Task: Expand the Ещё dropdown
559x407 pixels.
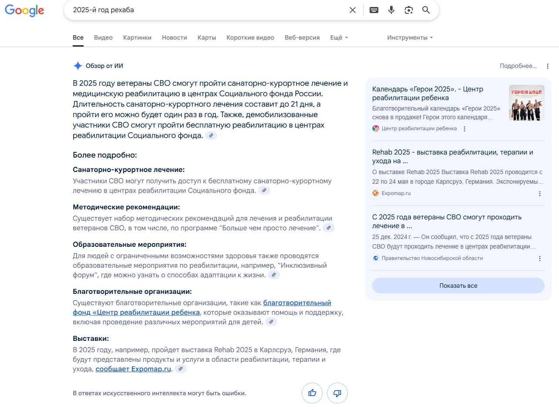Action: (339, 37)
